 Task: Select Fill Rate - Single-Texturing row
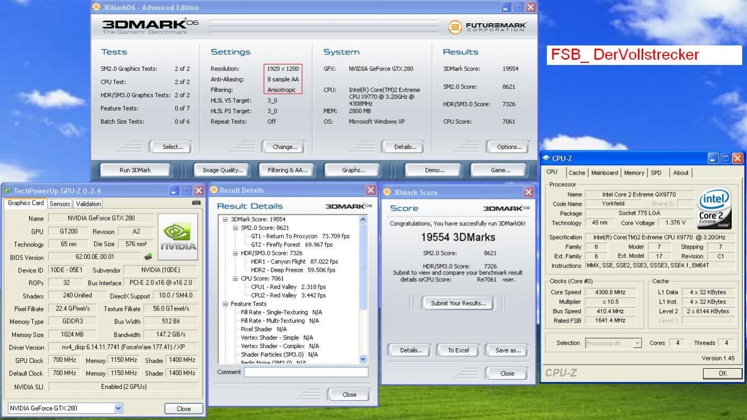tap(281, 312)
